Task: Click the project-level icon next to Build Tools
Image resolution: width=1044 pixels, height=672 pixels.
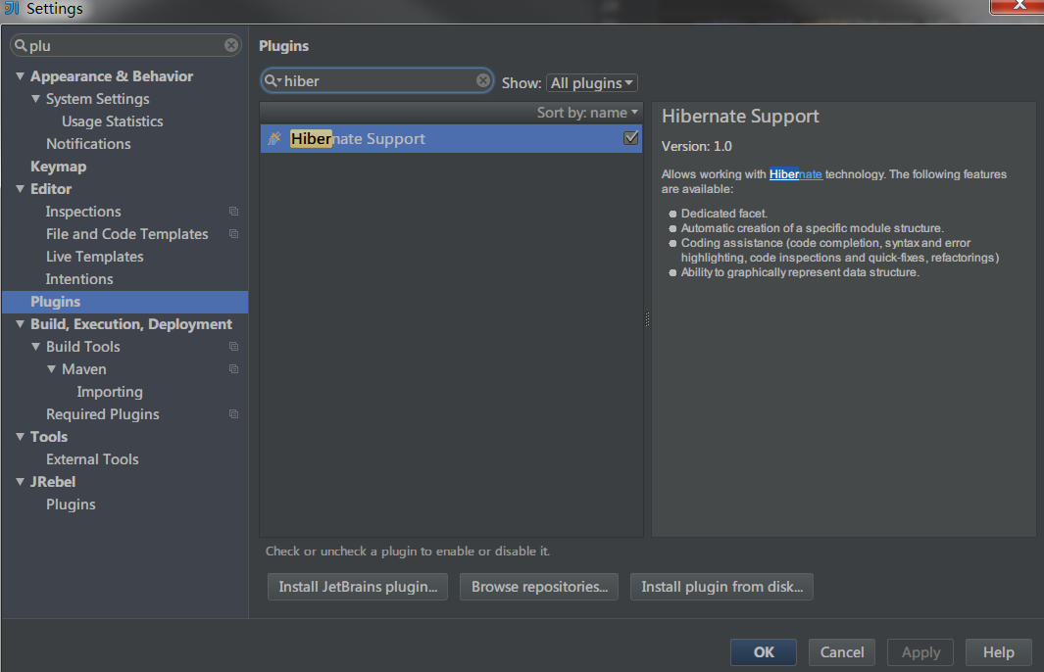Action: click(x=233, y=347)
